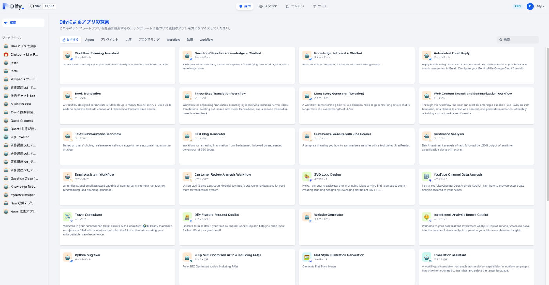
Task: Click the Question Classifier + Knowledge + Chatbot icon
Action: pyautogui.click(x=187, y=55)
